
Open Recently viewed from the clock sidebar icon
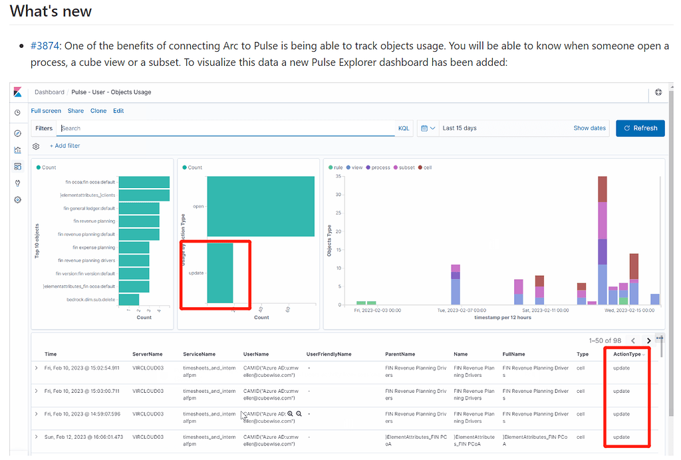click(x=17, y=111)
